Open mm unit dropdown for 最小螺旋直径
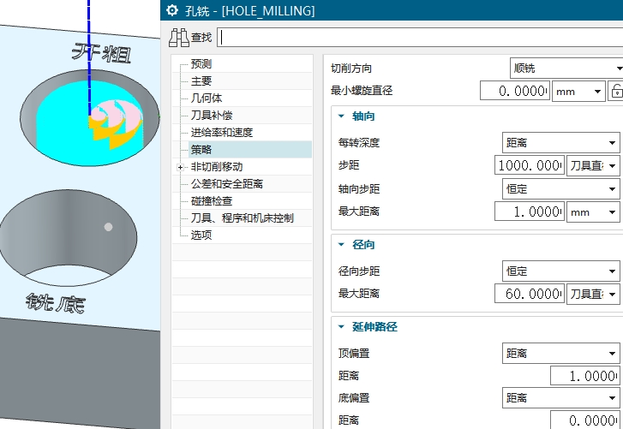 click(579, 92)
